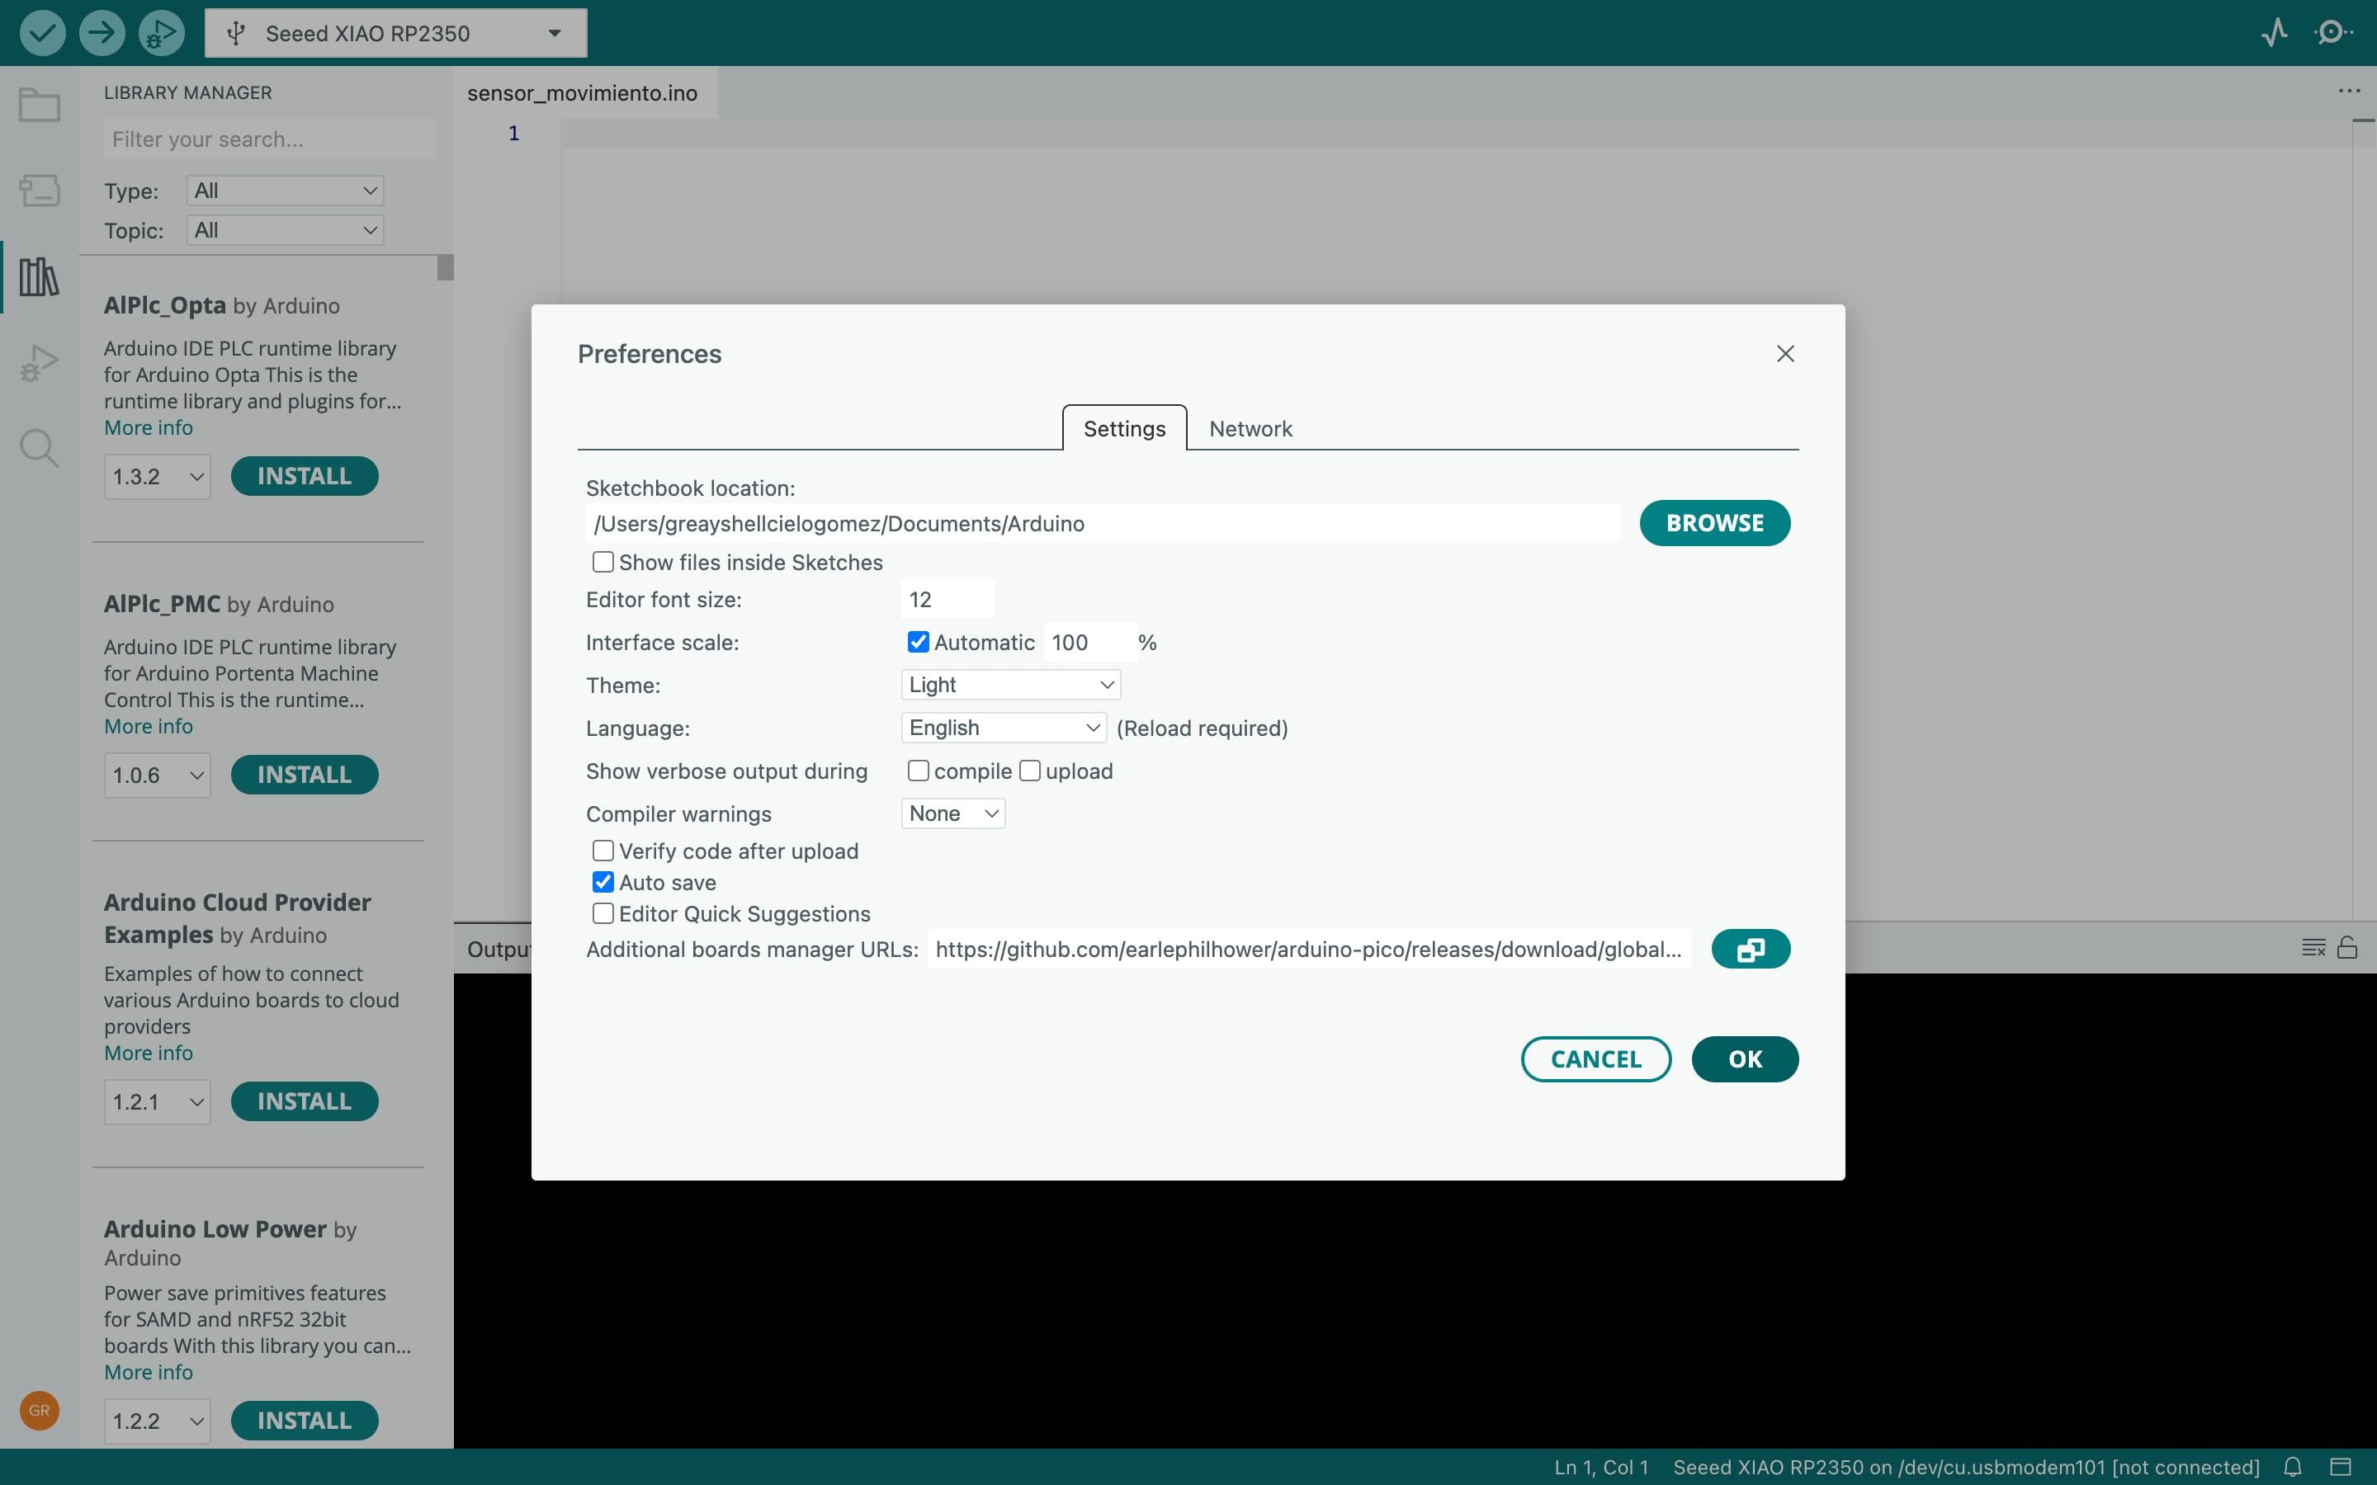Open Boards Manager sidebar icon
2377x1485 pixels.
tap(40, 190)
